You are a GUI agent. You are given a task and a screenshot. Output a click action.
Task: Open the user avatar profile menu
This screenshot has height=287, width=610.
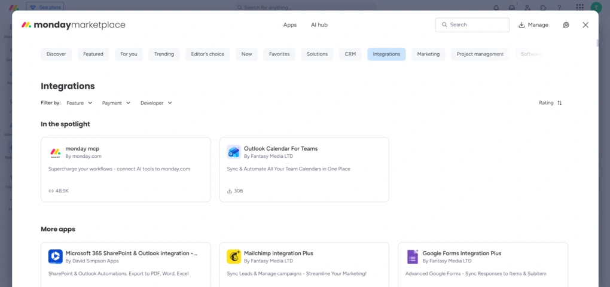tap(596, 7)
